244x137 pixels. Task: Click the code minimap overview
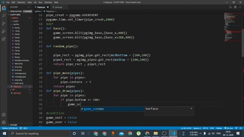tap(233, 27)
